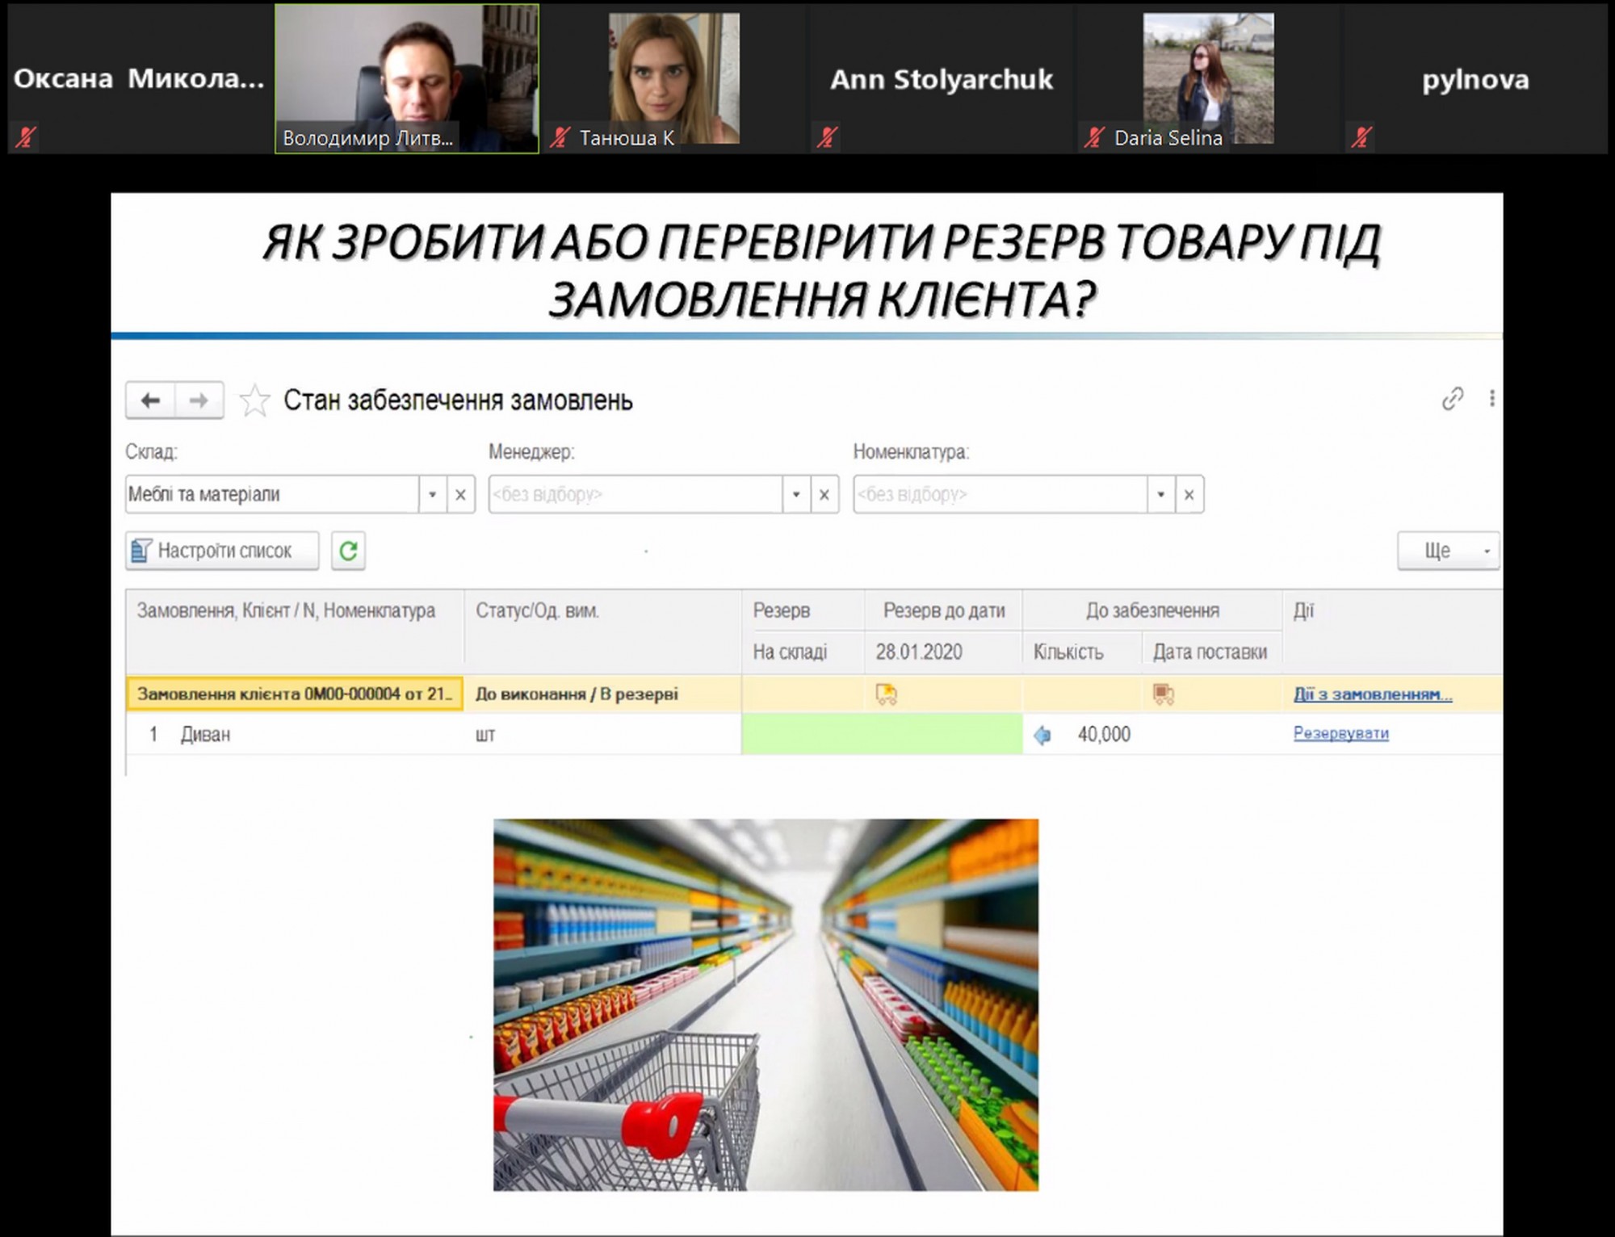This screenshot has width=1615, height=1237.
Task: Open Дії з замовленням link
Action: [1373, 694]
